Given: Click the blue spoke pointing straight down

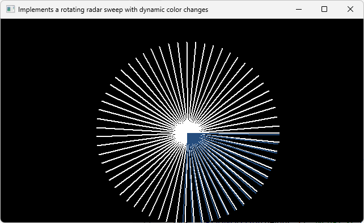Looking at the screenshot, I should 185,183.
